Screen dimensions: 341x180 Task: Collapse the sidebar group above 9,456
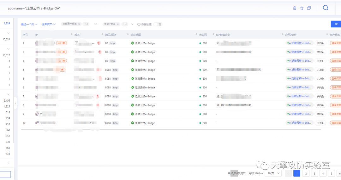[8, 94]
